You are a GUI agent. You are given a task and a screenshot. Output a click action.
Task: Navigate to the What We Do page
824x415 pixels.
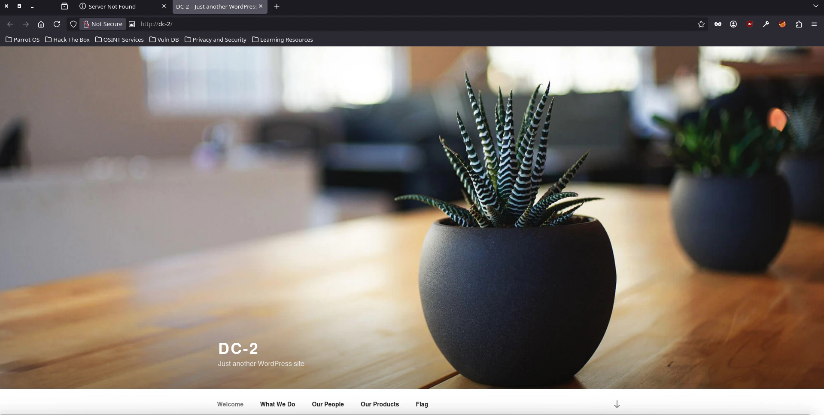click(x=277, y=404)
